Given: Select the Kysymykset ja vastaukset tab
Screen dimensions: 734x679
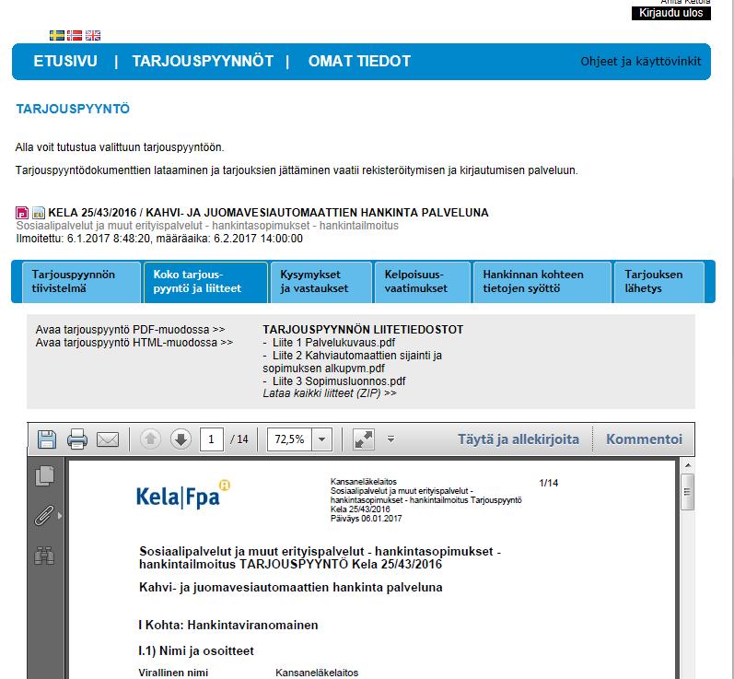Looking at the screenshot, I should (321, 282).
